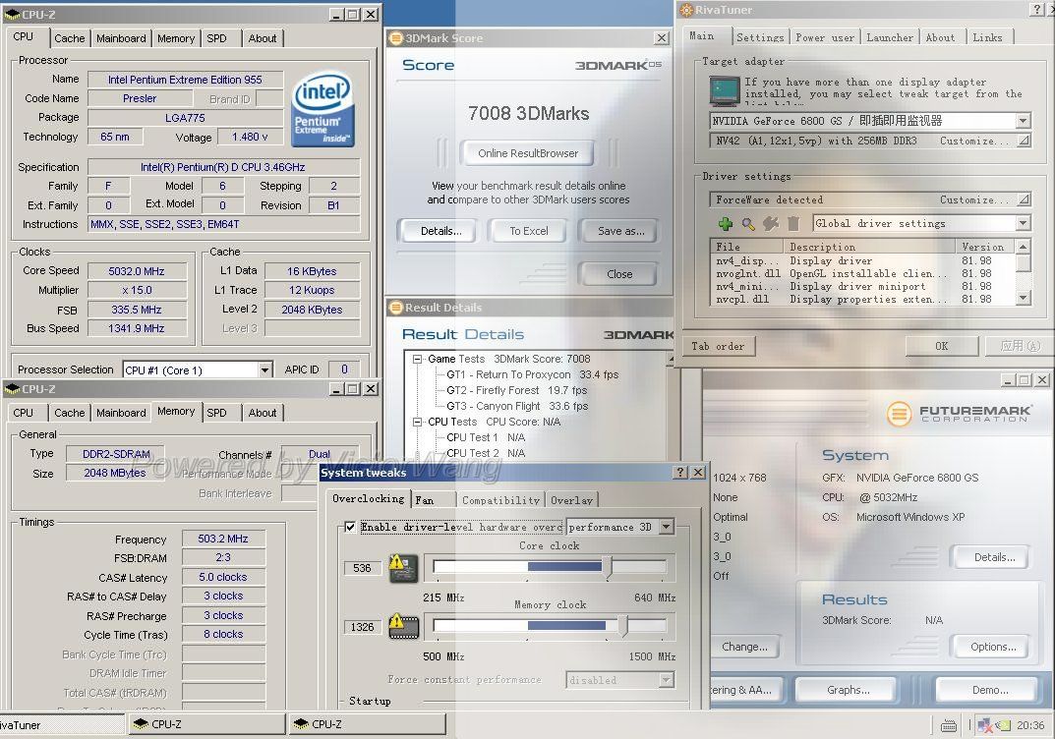The width and height of the screenshot is (1055, 739).
Task: Click Close button in 3DMark Score dialog
Action: click(x=619, y=273)
